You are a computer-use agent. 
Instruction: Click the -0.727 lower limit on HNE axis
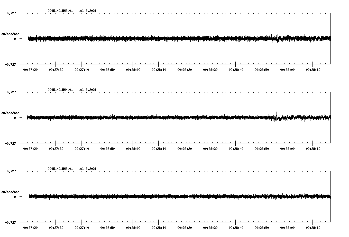click(x=10, y=65)
